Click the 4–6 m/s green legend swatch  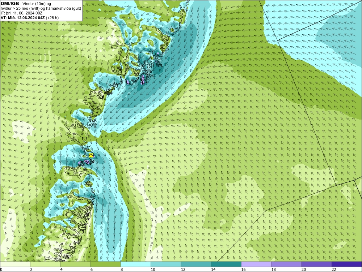(x=75, y=264)
